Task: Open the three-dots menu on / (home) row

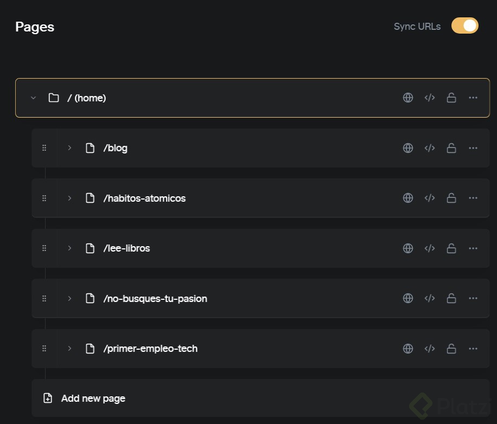Action: click(473, 98)
